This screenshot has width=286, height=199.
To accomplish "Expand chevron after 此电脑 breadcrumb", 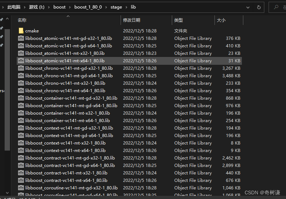I will (25, 7).
